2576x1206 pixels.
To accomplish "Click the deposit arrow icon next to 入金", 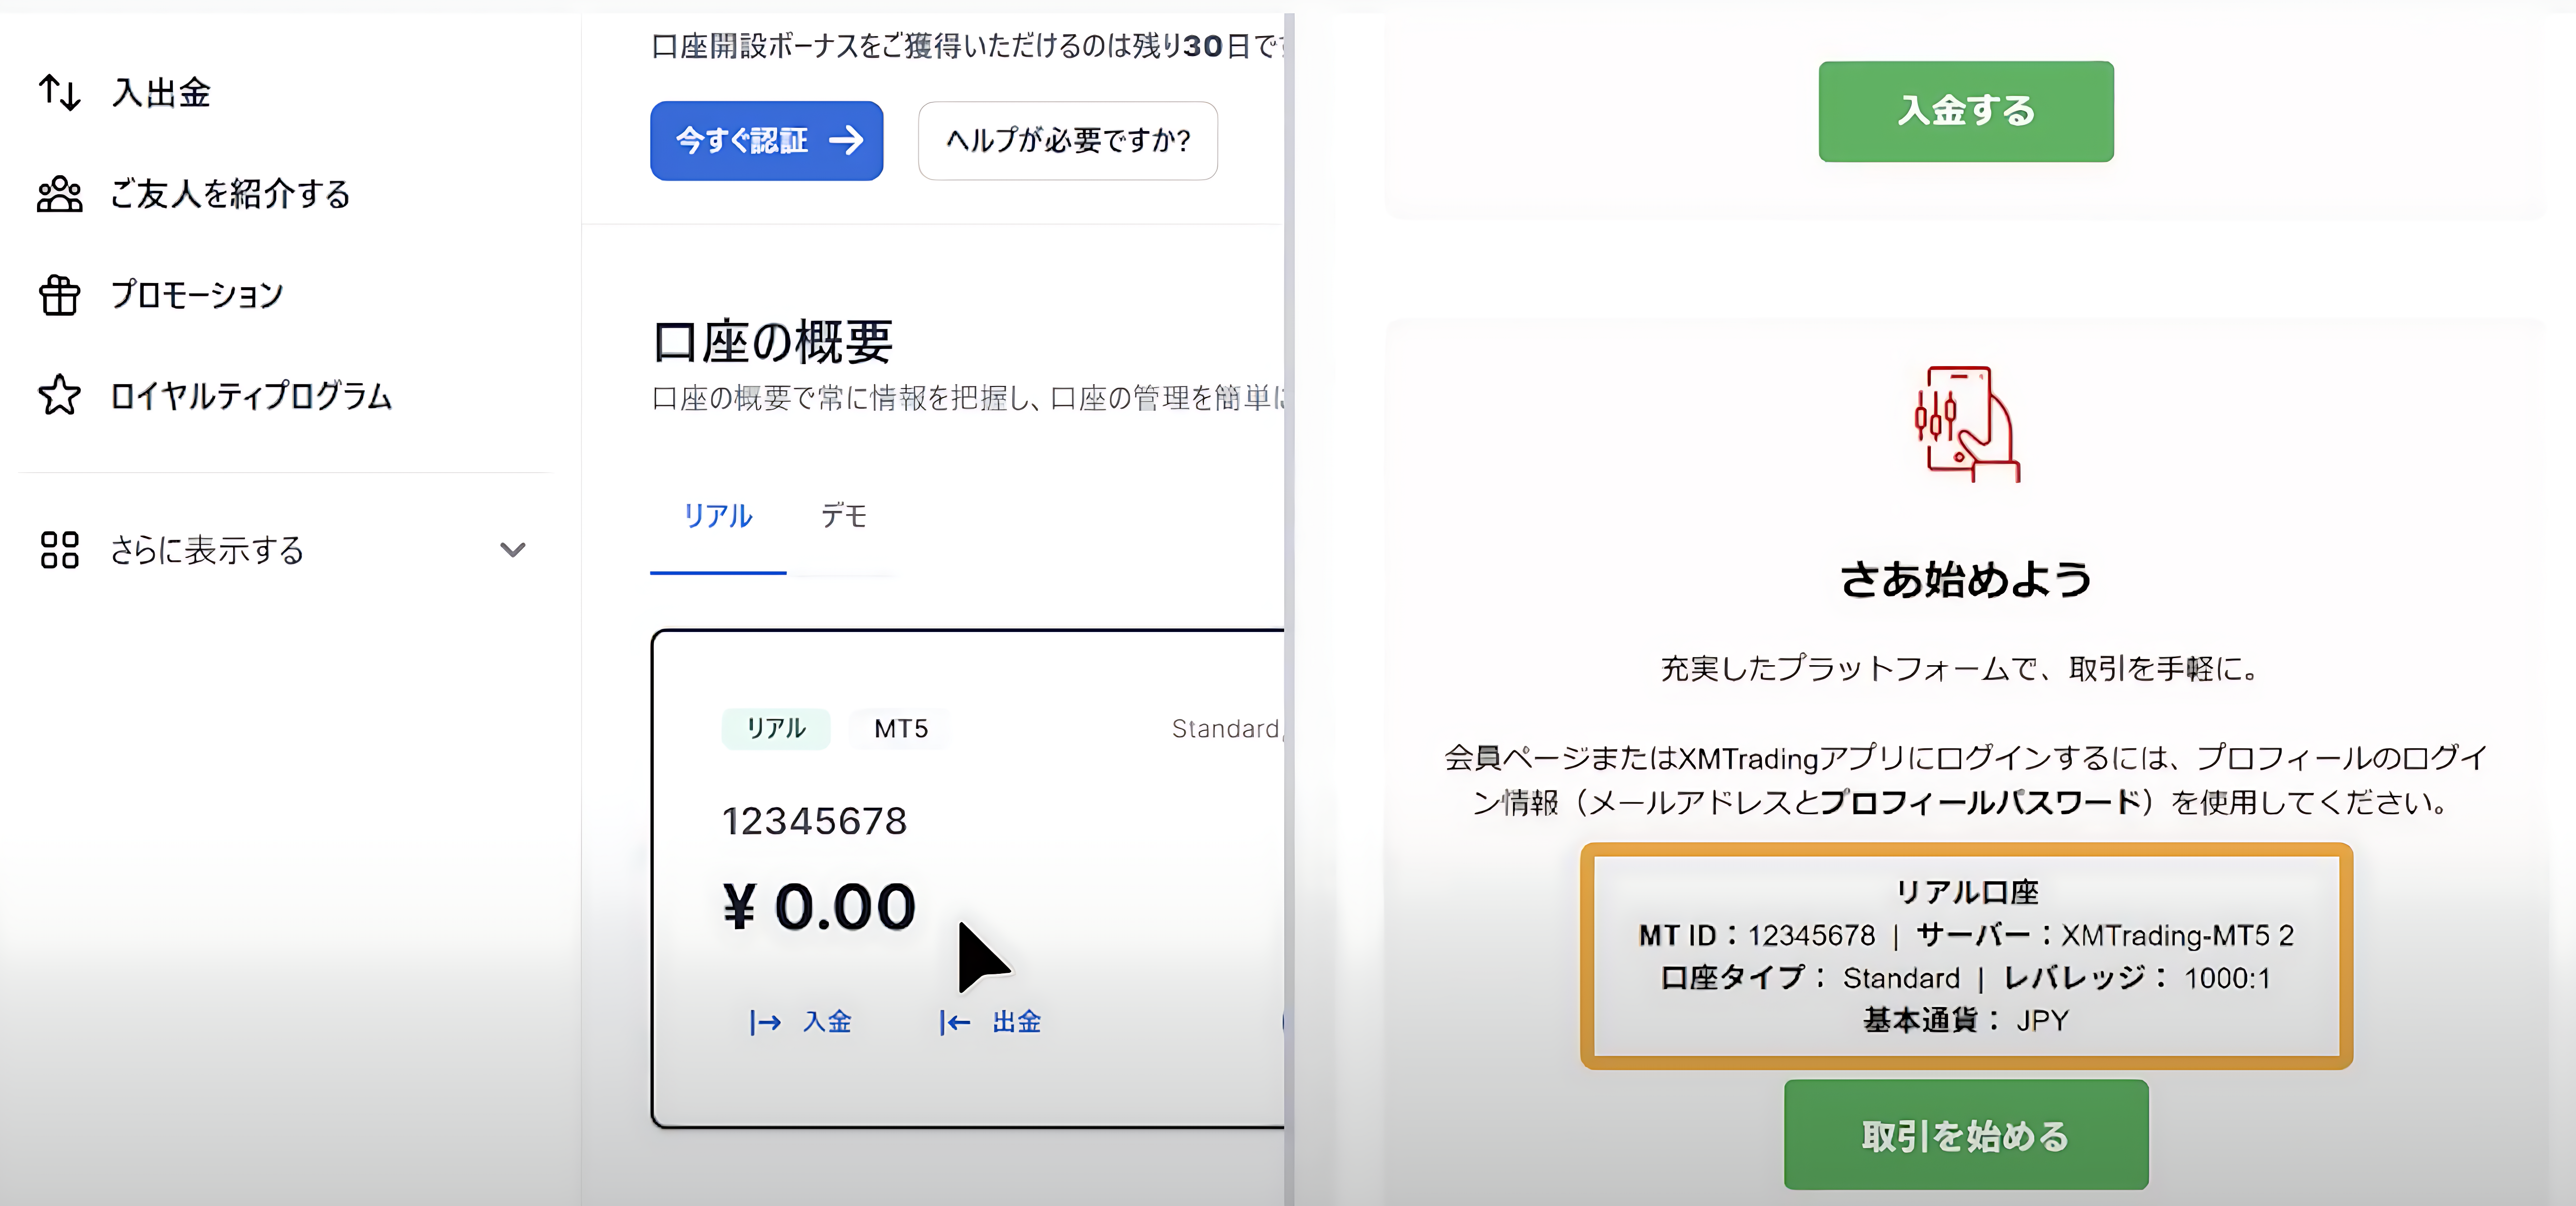I will tap(766, 1021).
